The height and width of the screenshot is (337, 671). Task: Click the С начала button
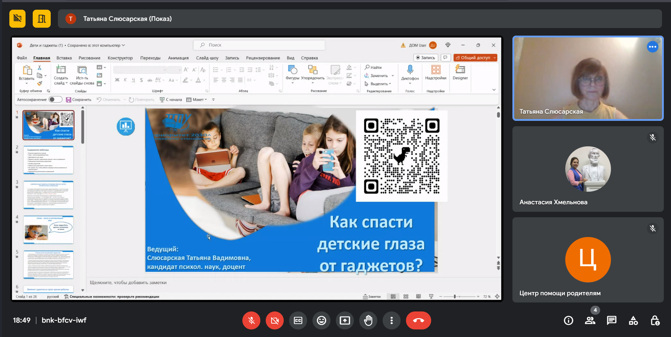[171, 100]
